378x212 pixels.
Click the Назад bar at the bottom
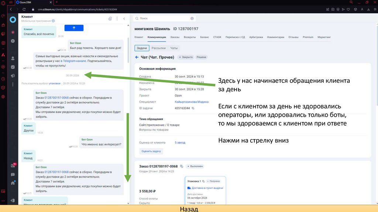click(x=189, y=209)
